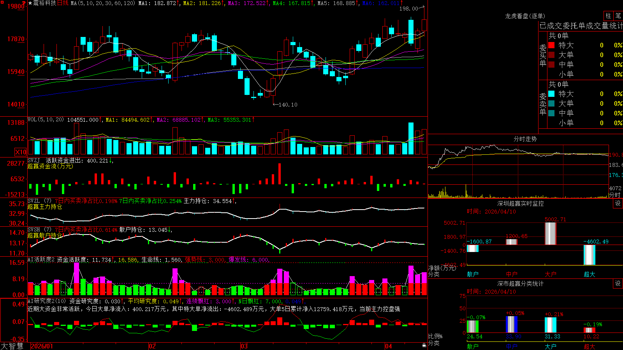Image resolution: width=623 pixels, height=350 pixels.
Task: Open 设 settings for 深市超赢分类统计
Action: (x=618, y=283)
